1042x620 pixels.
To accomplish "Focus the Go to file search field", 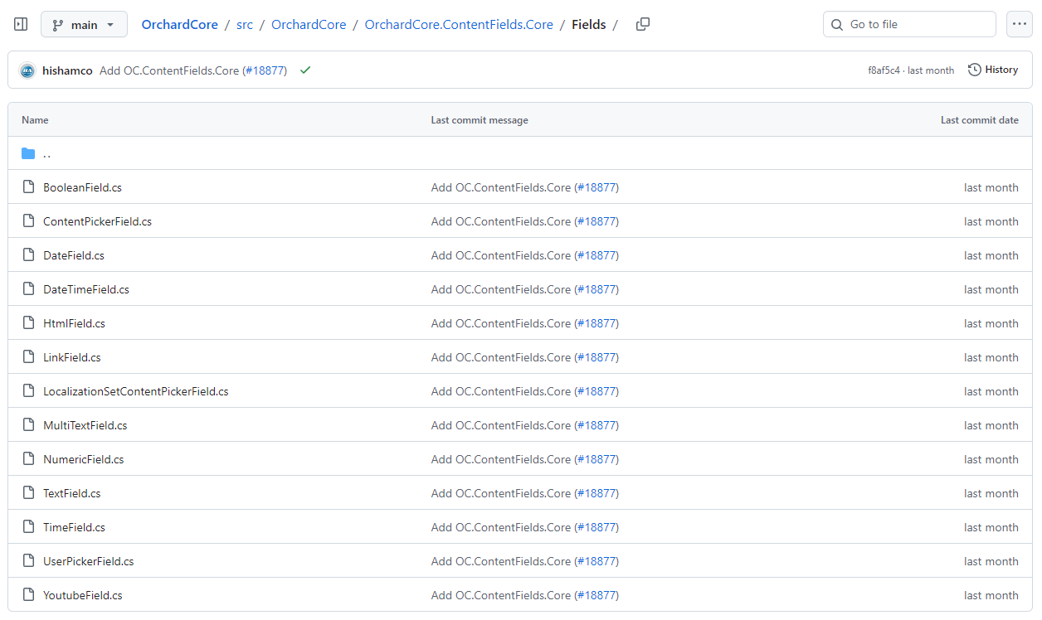I will tap(909, 25).
